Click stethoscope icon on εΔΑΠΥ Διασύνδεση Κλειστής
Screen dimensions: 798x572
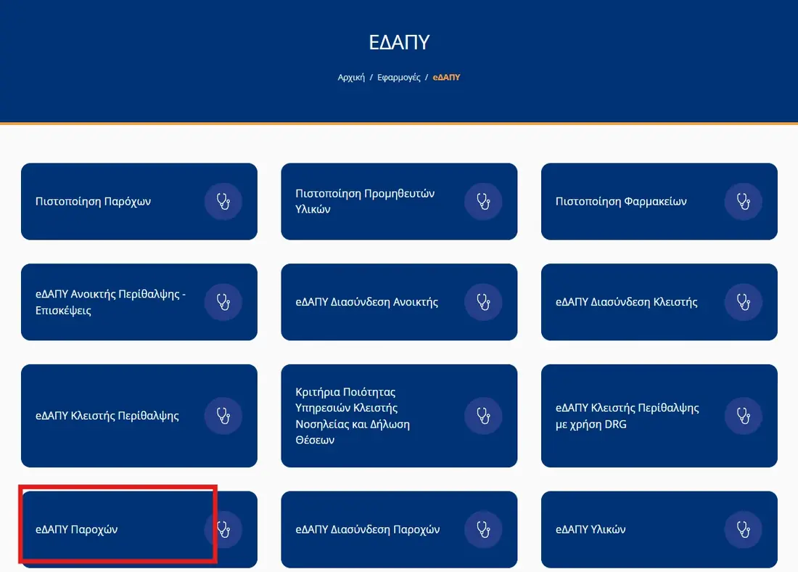[x=743, y=301]
